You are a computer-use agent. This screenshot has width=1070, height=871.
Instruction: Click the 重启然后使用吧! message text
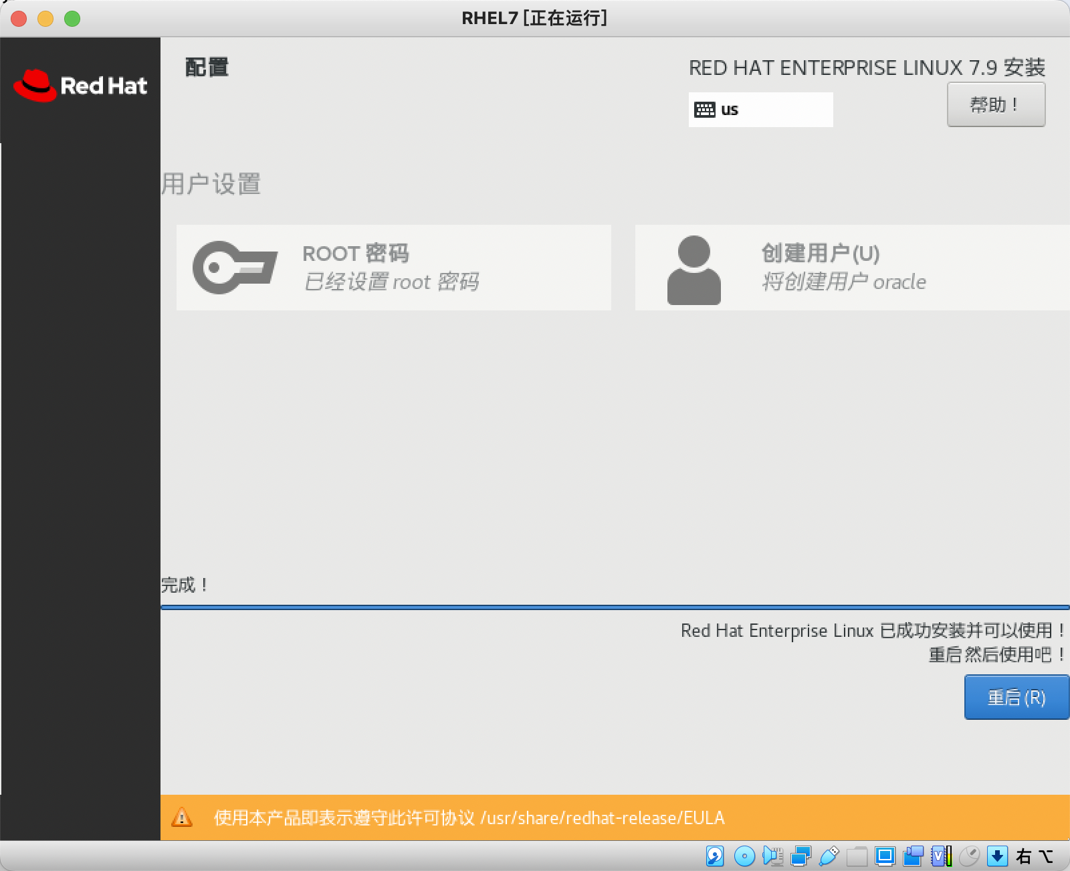996,654
